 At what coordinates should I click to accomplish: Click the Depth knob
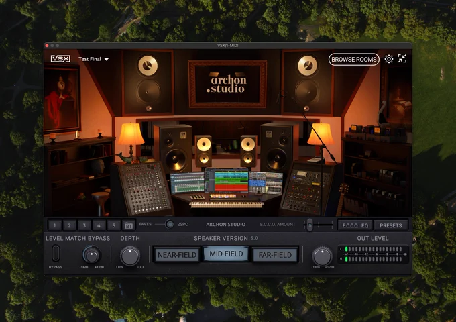point(130,256)
